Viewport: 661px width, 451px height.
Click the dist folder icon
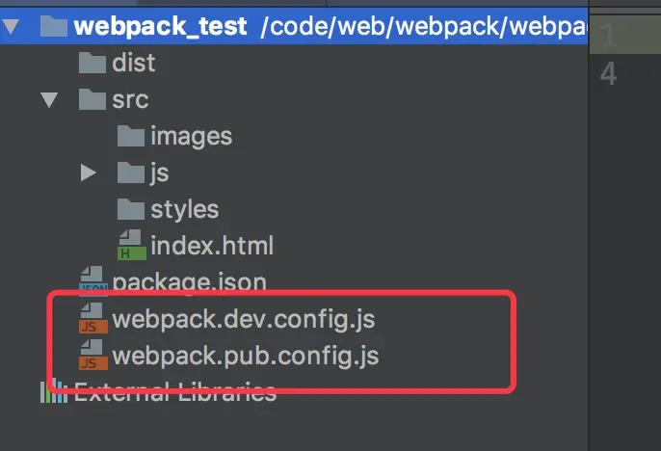pyautogui.click(x=93, y=63)
